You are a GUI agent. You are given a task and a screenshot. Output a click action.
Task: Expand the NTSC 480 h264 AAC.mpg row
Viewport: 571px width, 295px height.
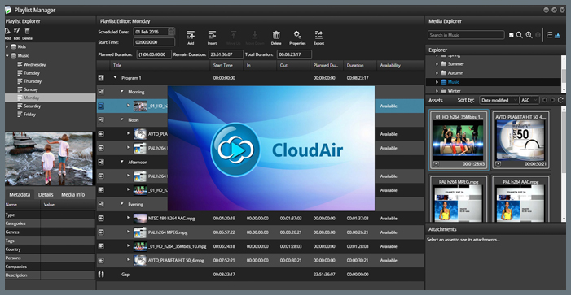pos(128,218)
